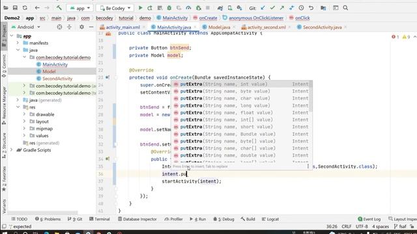Collapse the app module node
Image resolution: width=417 pixels, height=234 pixels.
point(12,36)
